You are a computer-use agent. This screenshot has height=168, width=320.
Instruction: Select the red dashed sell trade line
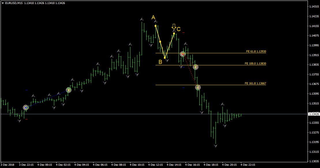190,71
